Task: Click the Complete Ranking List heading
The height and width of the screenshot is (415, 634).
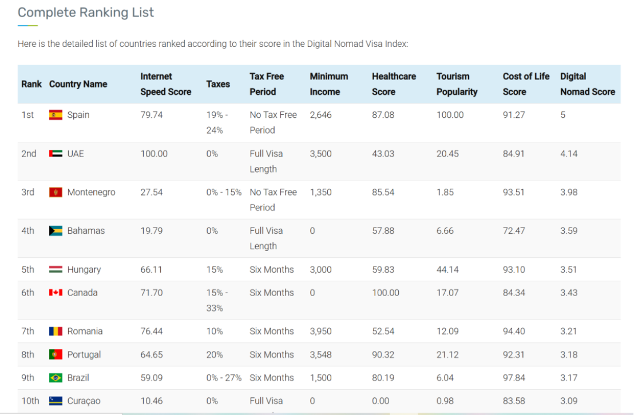Action: (x=86, y=13)
